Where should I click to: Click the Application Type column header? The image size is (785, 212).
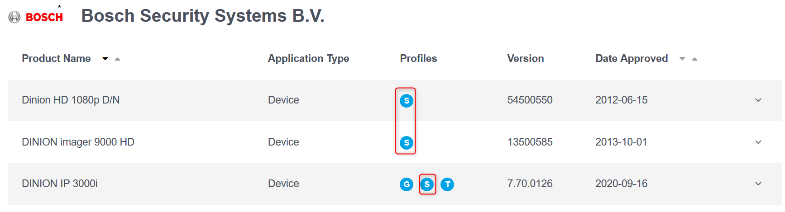[308, 58]
